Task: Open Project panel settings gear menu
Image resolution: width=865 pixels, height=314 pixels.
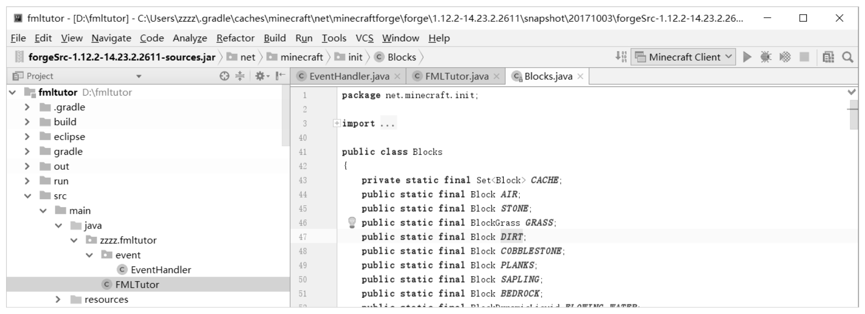Action: pos(261,76)
